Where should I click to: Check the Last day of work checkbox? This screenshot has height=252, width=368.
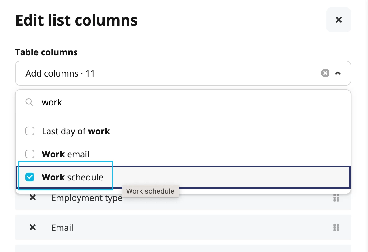tap(30, 131)
